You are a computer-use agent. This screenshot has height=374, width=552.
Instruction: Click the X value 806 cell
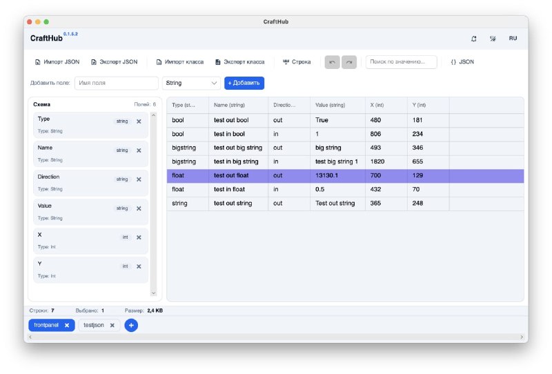386,134
